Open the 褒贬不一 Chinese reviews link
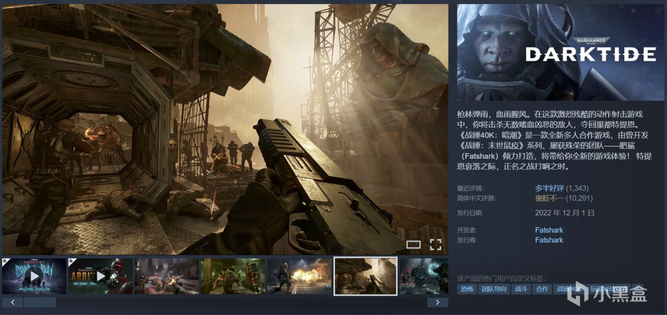Image resolution: width=667 pixels, height=315 pixels. pyautogui.click(x=549, y=198)
